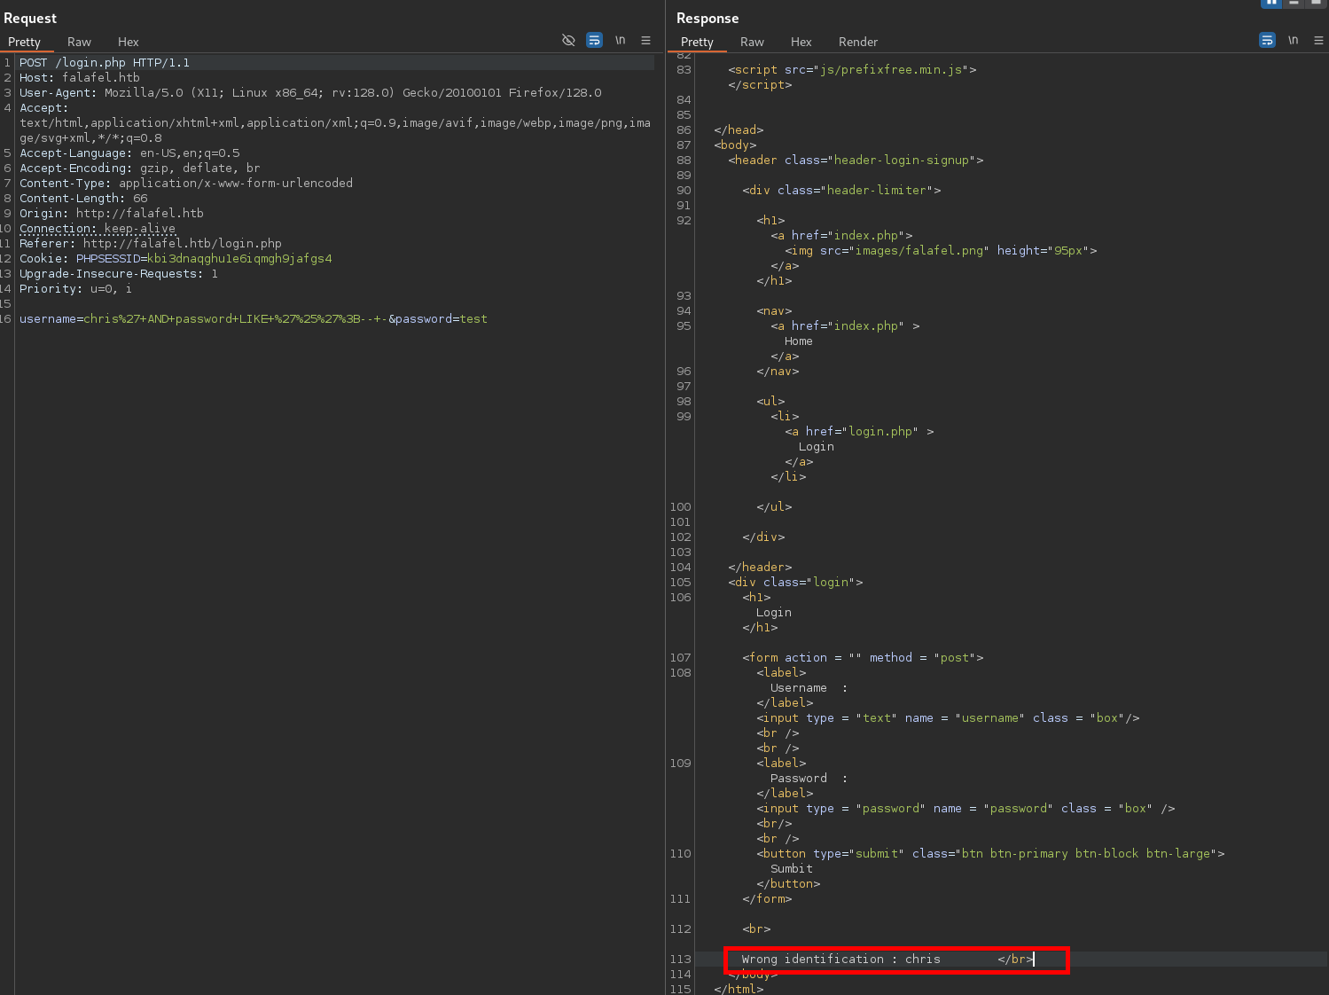Toggle the \n newline display in the Response panel
The width and height of the screenshot is (1329, 995).
click(x=1294, y=41)
